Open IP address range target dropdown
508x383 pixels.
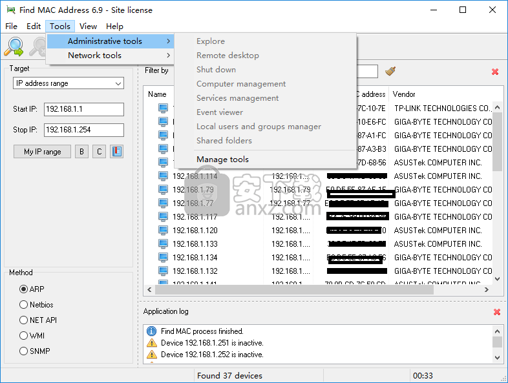click(69, 83)
